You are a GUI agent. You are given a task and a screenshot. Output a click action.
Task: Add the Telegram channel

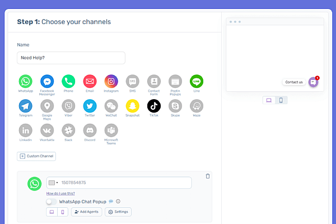pos(26,106)
